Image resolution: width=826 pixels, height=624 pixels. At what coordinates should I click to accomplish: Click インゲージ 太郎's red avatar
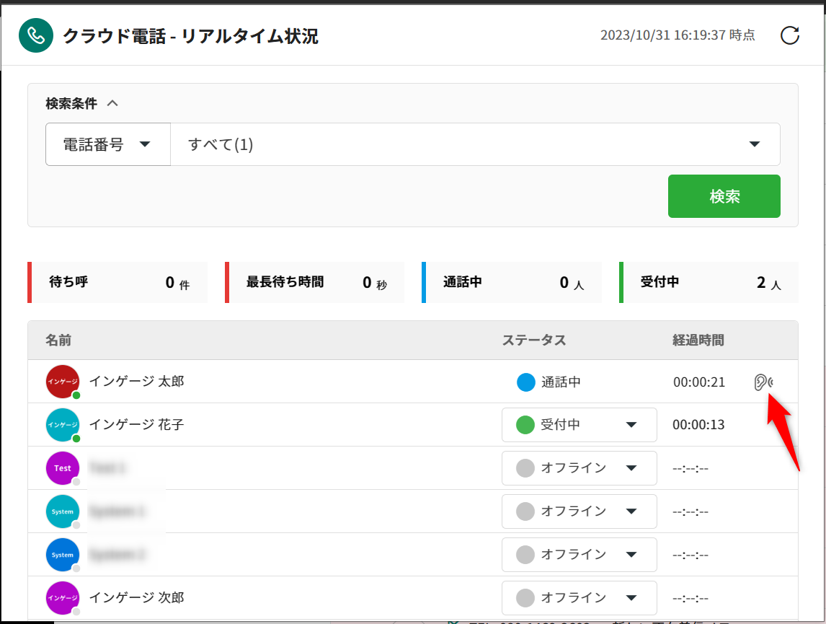(63, 382)
